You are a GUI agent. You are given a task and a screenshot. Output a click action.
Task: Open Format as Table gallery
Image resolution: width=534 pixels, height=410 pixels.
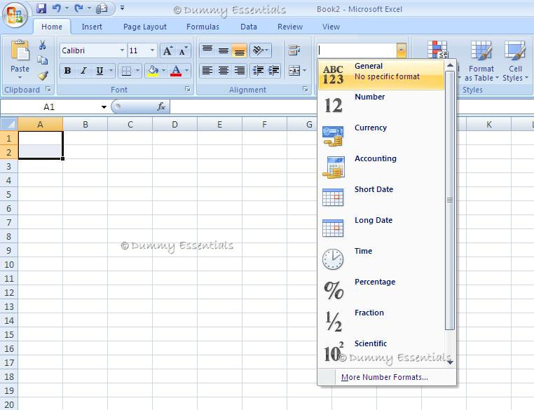(481, 61)
